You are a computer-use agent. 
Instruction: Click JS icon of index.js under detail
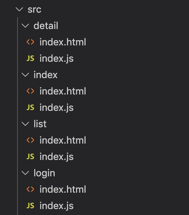tap(30, 58)
